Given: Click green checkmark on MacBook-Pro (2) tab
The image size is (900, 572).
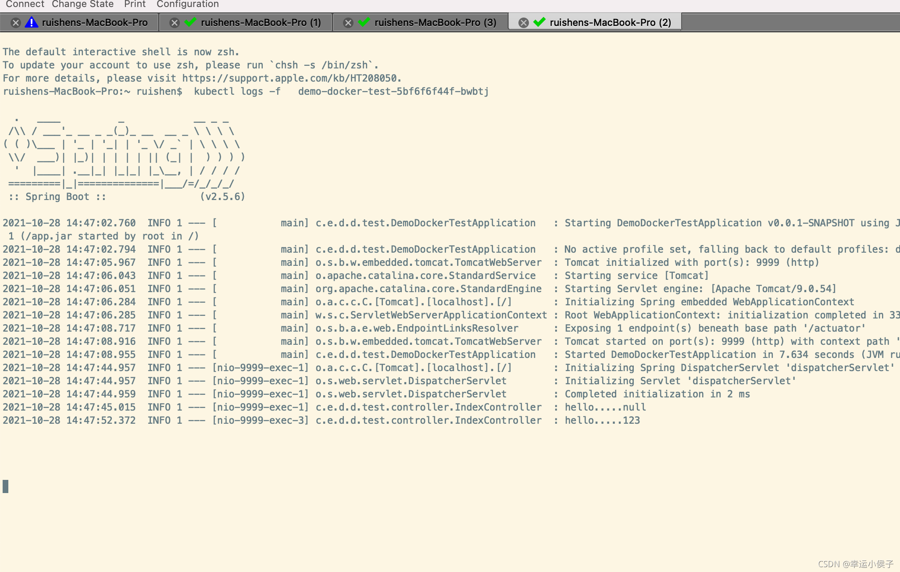Looking at the screenshot, I should (539, 22).
